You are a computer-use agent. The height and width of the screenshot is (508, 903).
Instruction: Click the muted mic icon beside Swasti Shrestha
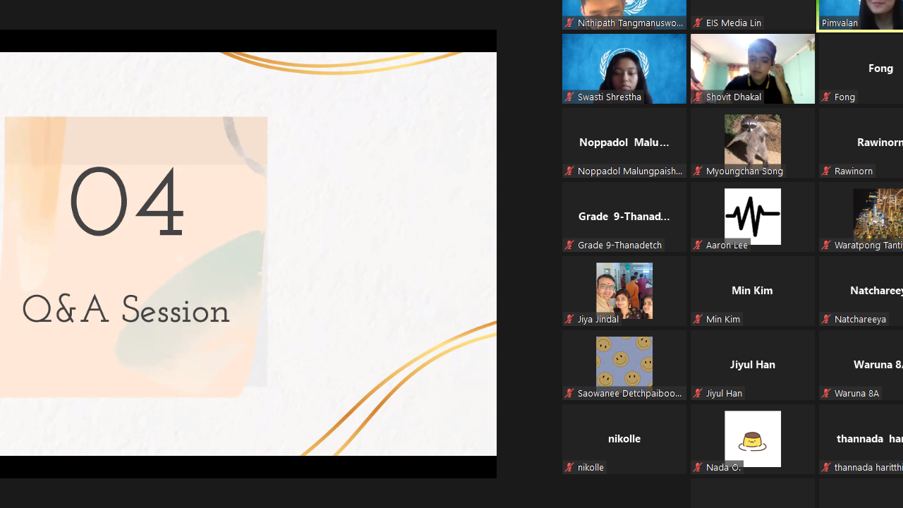[569, 97]
